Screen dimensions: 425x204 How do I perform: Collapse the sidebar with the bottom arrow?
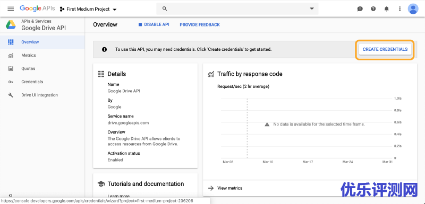(11, 196)
